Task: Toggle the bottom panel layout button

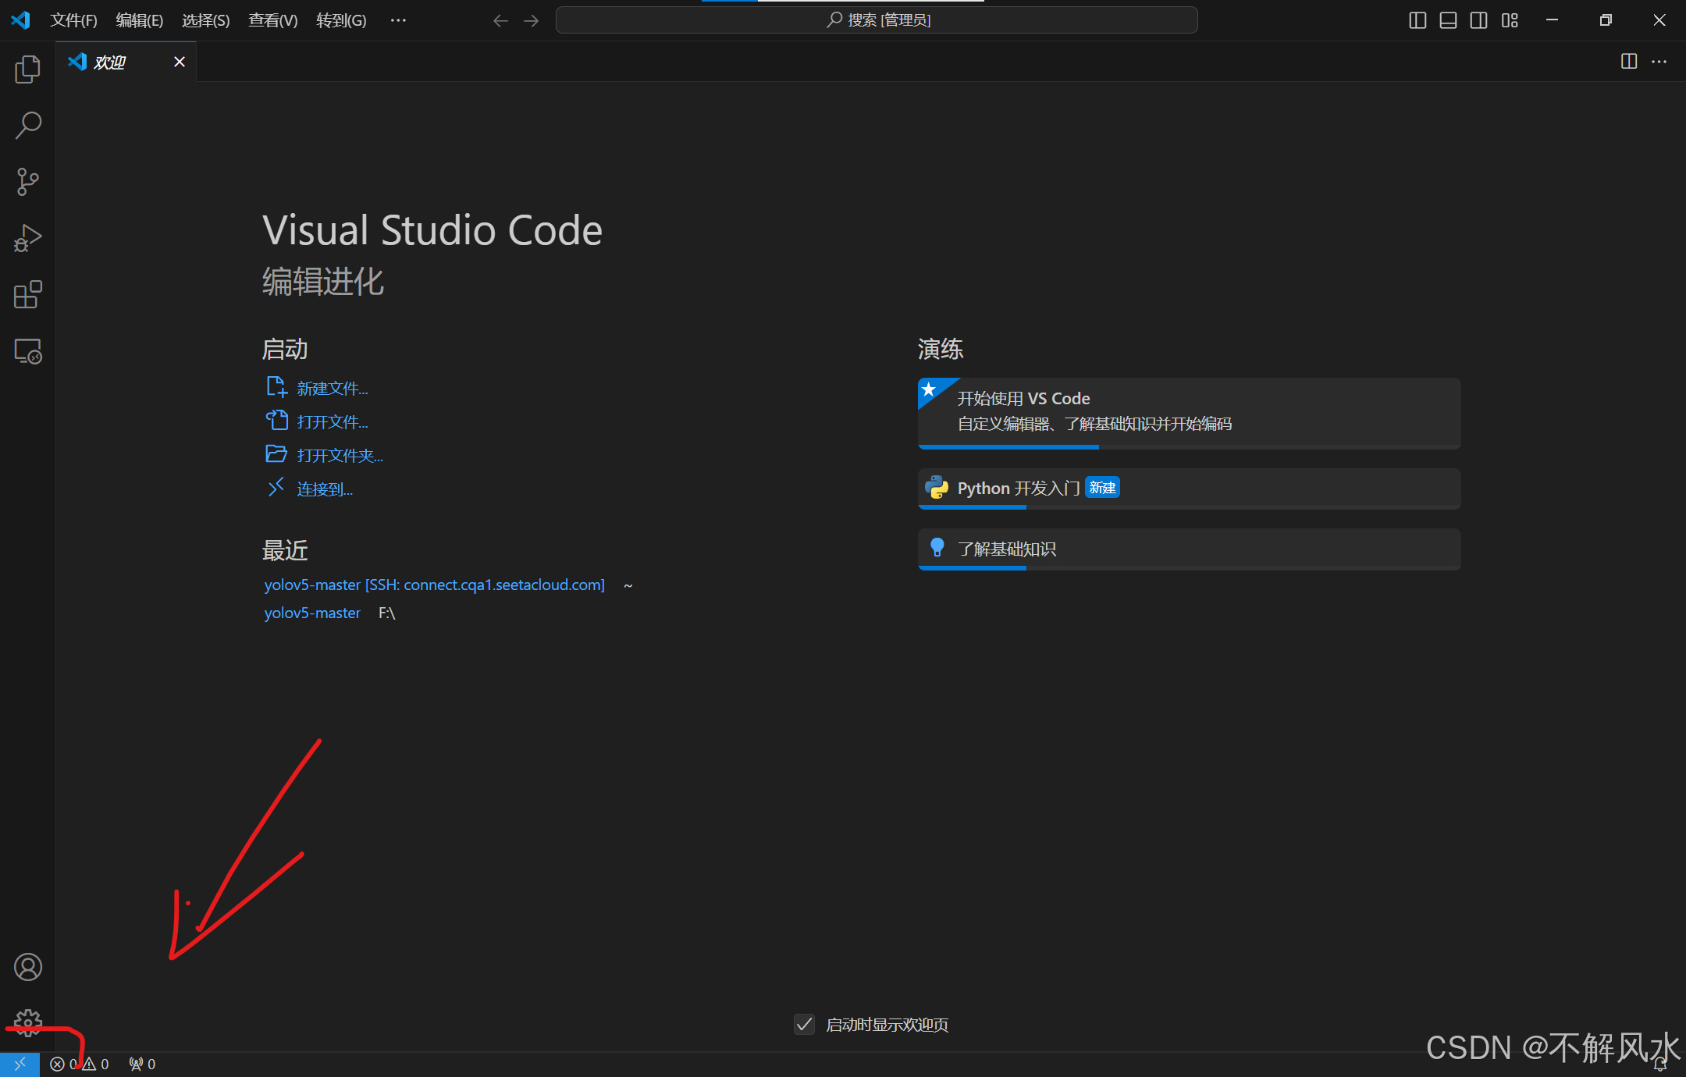Action: coord(1448,20)
